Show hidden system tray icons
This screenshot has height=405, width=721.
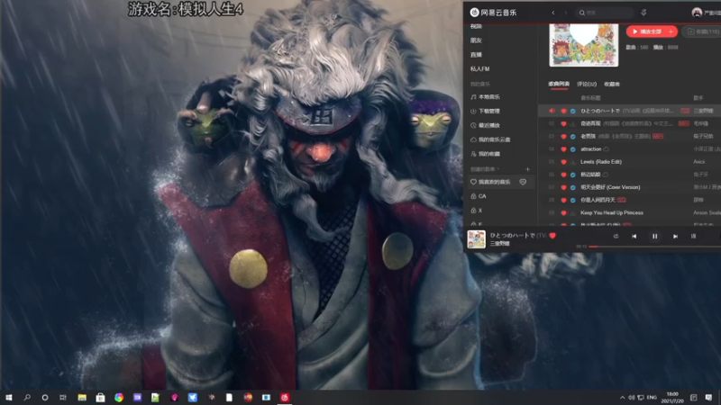622,397
